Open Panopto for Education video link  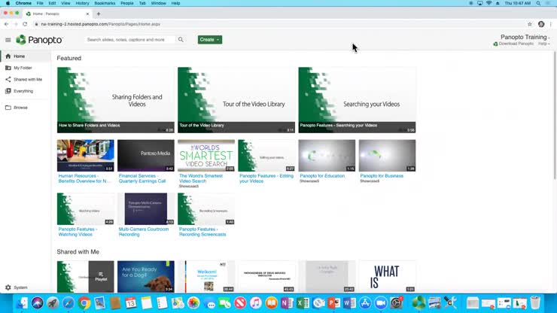pos(322,176)
